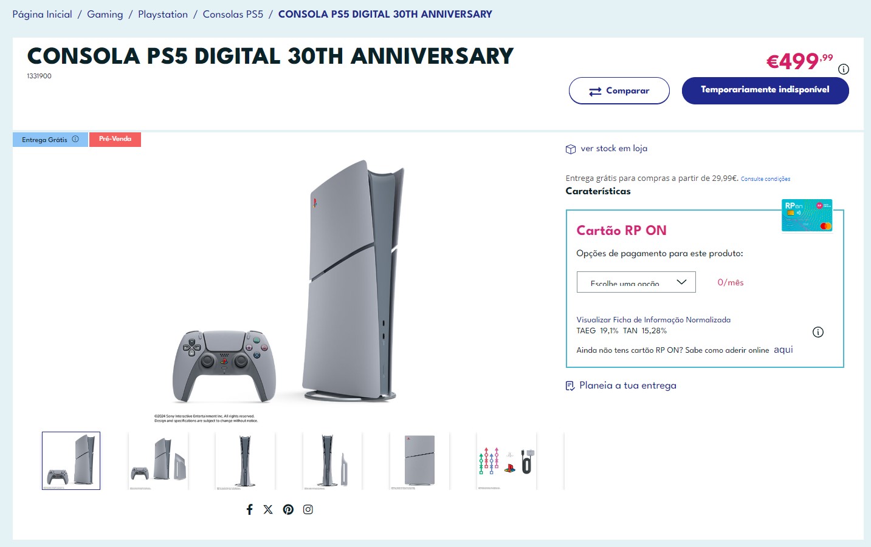Share product on Facebook icon
The width and height of the screenshot is (871, 547).
(249, 509)
